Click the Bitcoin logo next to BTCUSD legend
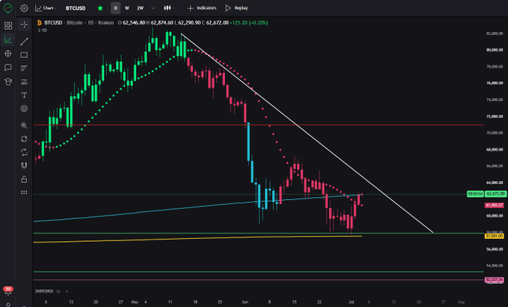The width and height of the screenshot is (508, 307). (39, 22)
